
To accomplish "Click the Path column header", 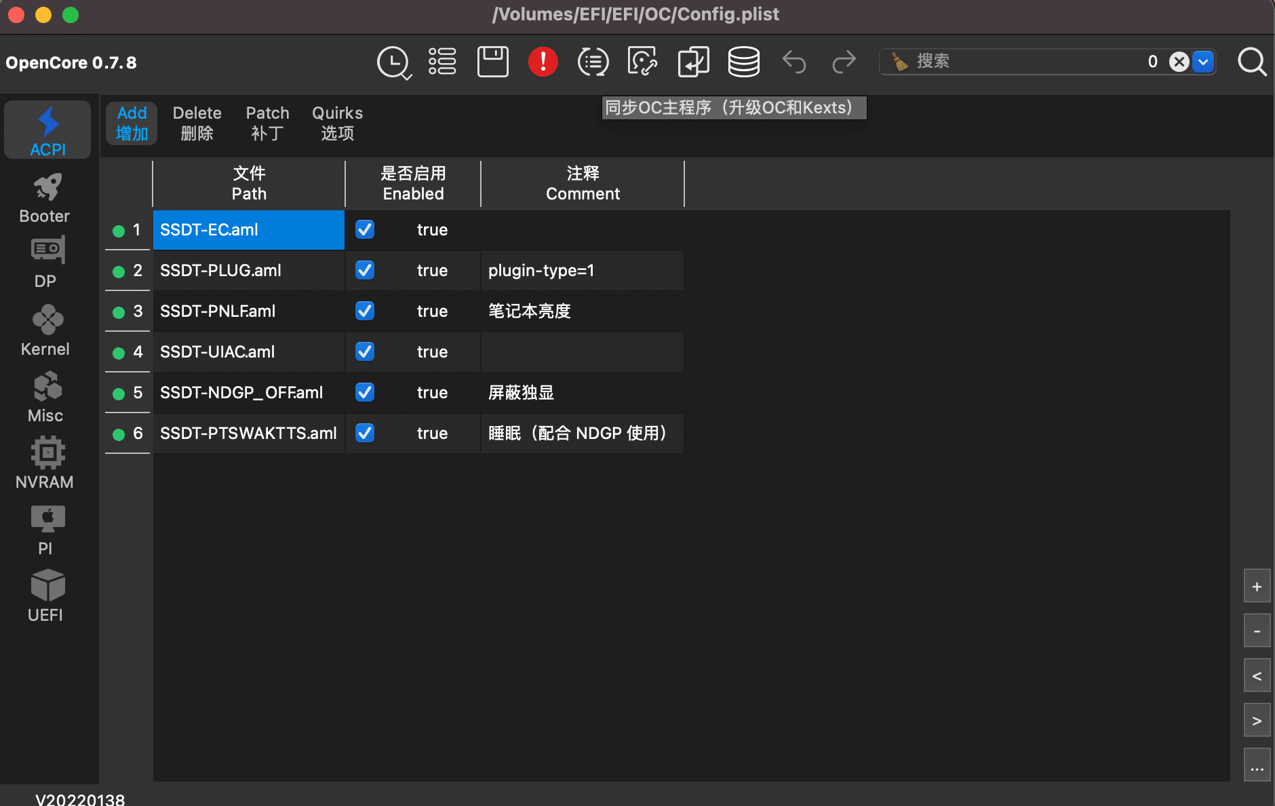I will pyautogui.click(x=249, y=183).
